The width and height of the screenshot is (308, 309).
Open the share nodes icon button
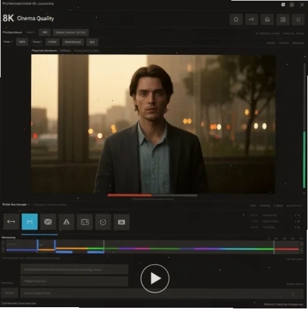[x=251, y=19]
